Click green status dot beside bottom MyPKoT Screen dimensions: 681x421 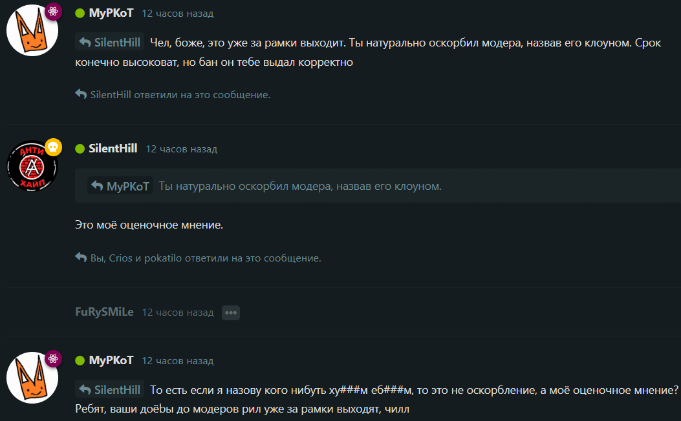pyautogui.click(x=80, y=361)
